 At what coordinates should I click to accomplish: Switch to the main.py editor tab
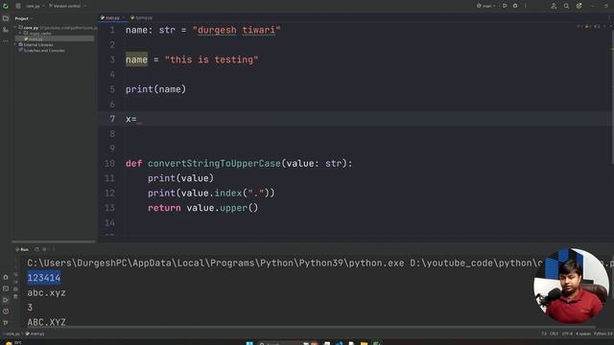pyautogui.click(x=112, y=17)
